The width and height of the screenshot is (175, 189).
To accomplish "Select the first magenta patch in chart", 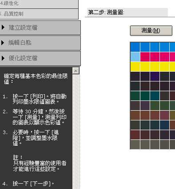I will tap(145, 57).
